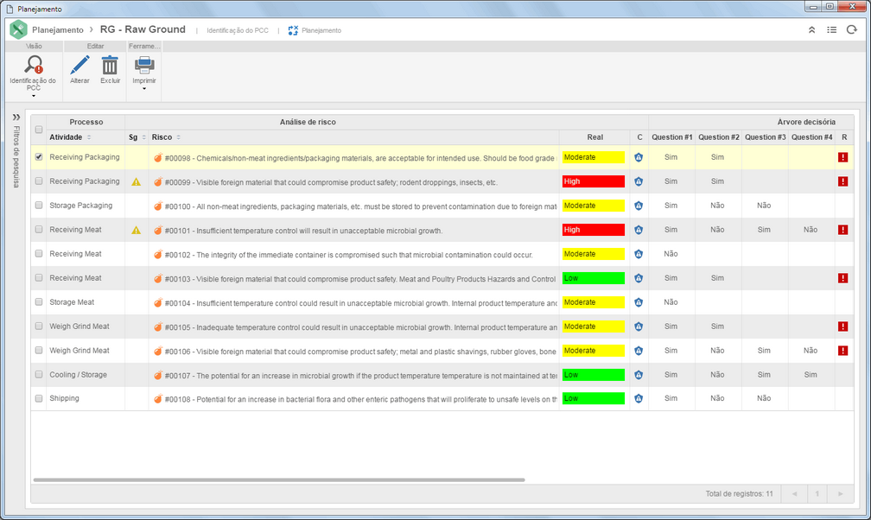871x520 pixels.
Task: Click the Alterar pencil icon
Action: pyautogui.click(x=79, y=65)
